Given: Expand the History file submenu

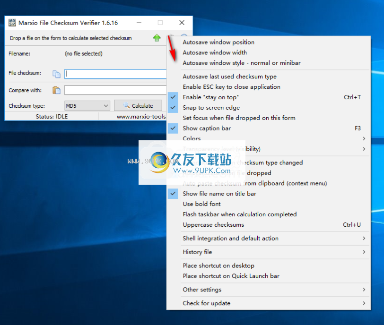Looking at the screenshot, I should pyautogui.click(x=269, y=252).
